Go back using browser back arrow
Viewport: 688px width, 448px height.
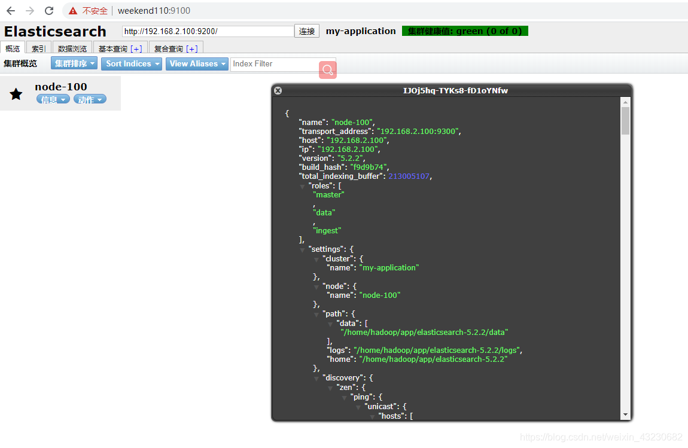11,11
